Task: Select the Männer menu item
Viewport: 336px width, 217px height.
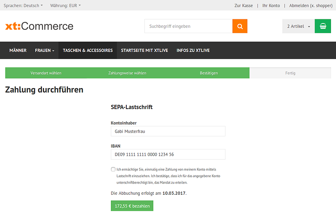Action: 18,50
